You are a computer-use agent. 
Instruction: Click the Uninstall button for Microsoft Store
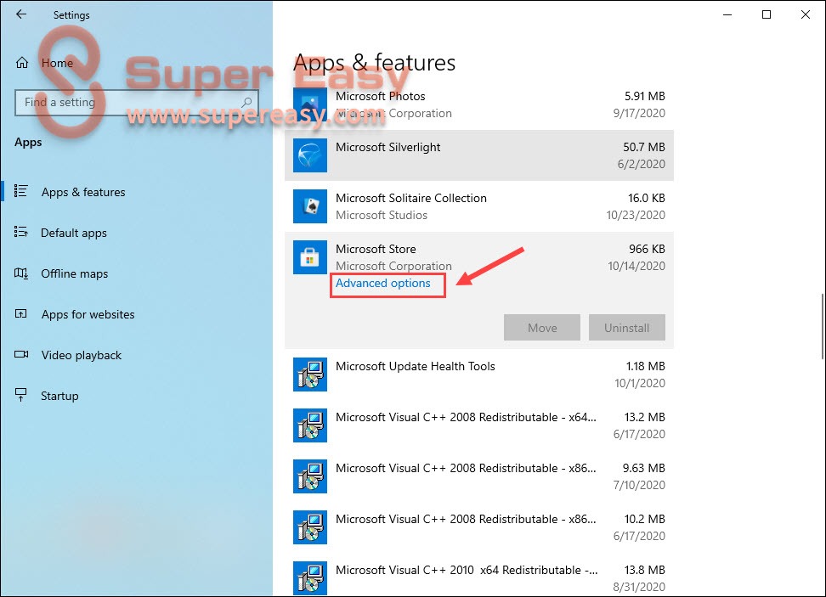627,328
